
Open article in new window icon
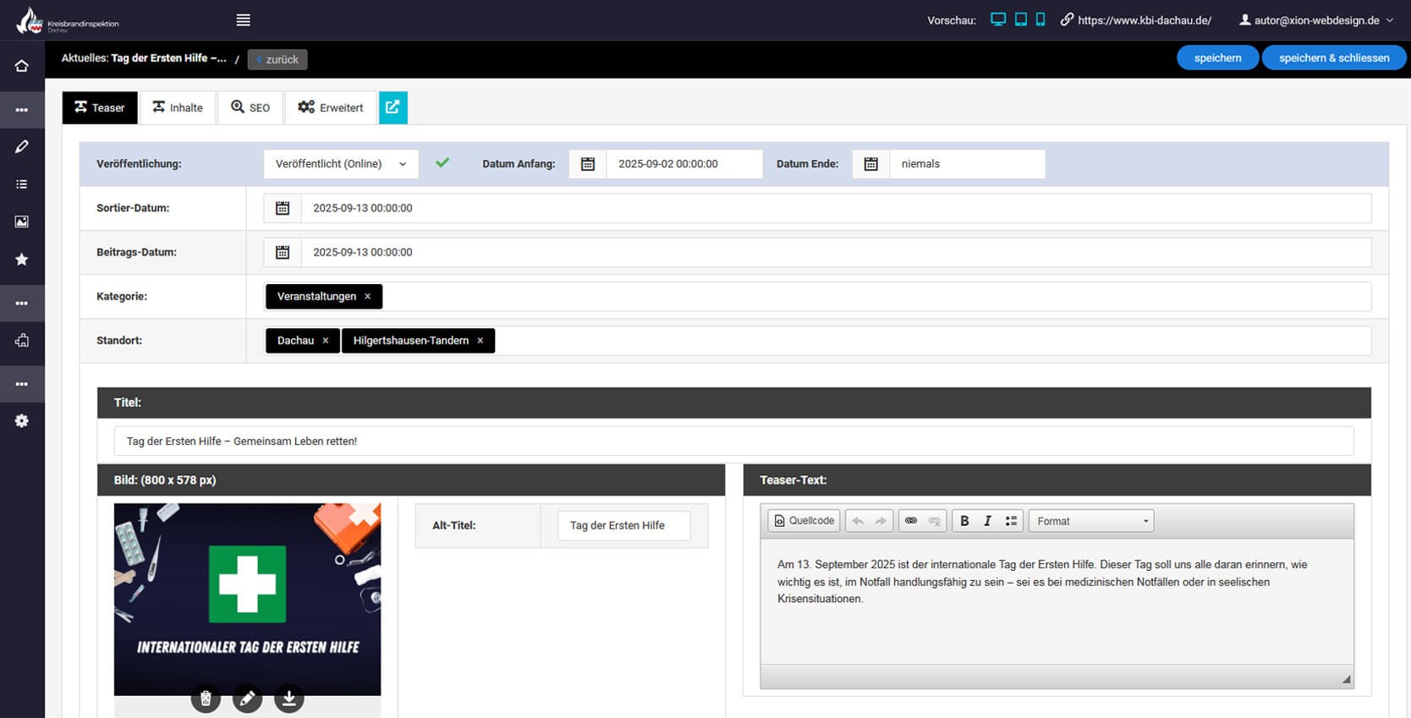click(393, 107)
